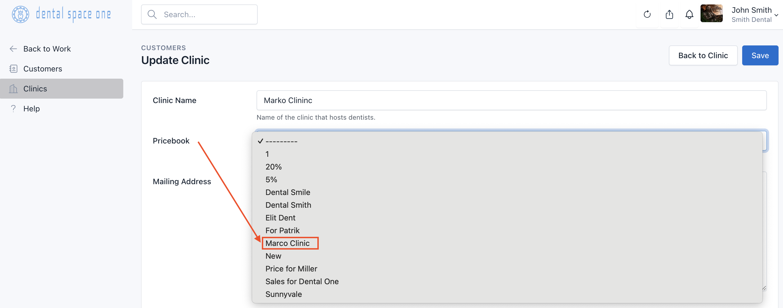Click the Back to Clinic button
The image size is (783, 308).
click(703, 55)
